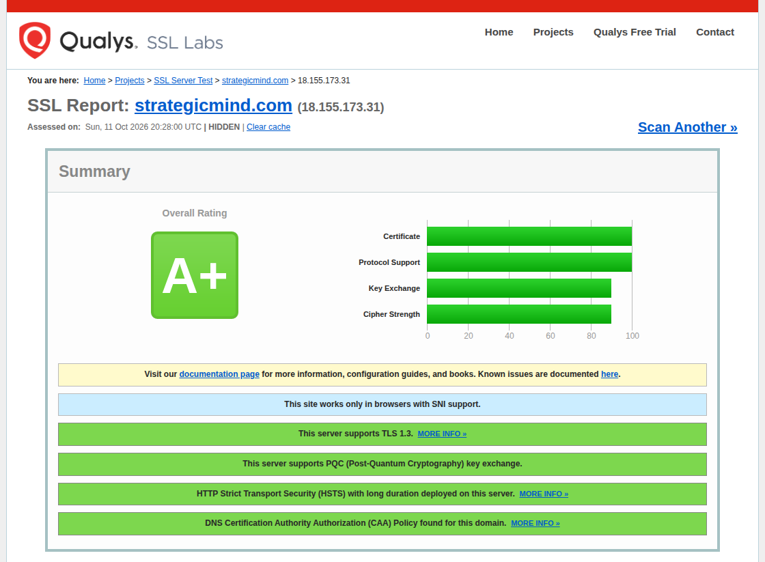Open the Qualys Free Trial menu item
765x562 pixels.
pyautogui.click(x=635, y=32)
